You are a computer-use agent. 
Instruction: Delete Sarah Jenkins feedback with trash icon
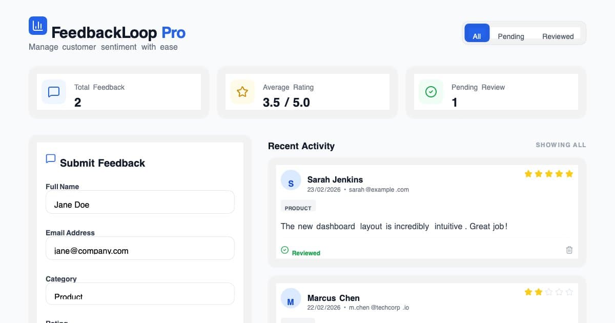click(569, 250)
